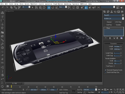Adjust the Density spinner
The image size is (125, 94).
(121, 63)
